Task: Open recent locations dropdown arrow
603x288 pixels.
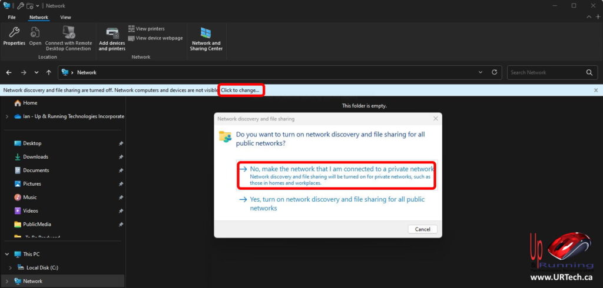Action: 37,72
